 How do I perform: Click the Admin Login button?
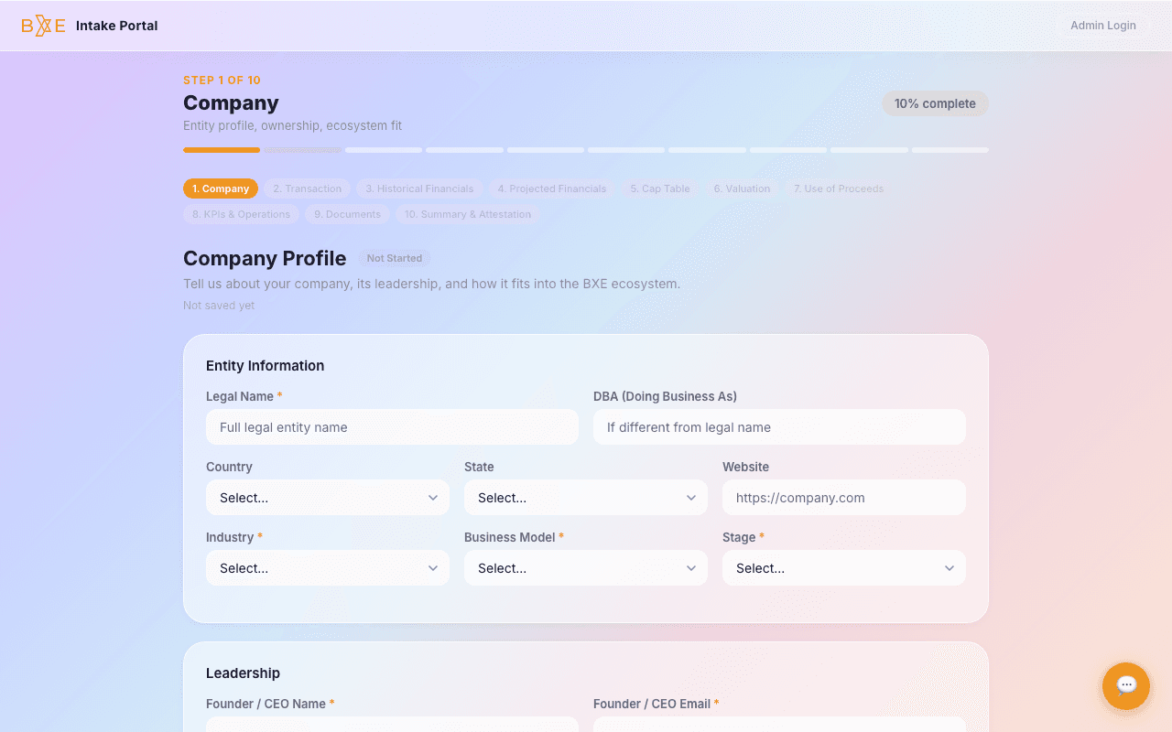coord(1102,26)
